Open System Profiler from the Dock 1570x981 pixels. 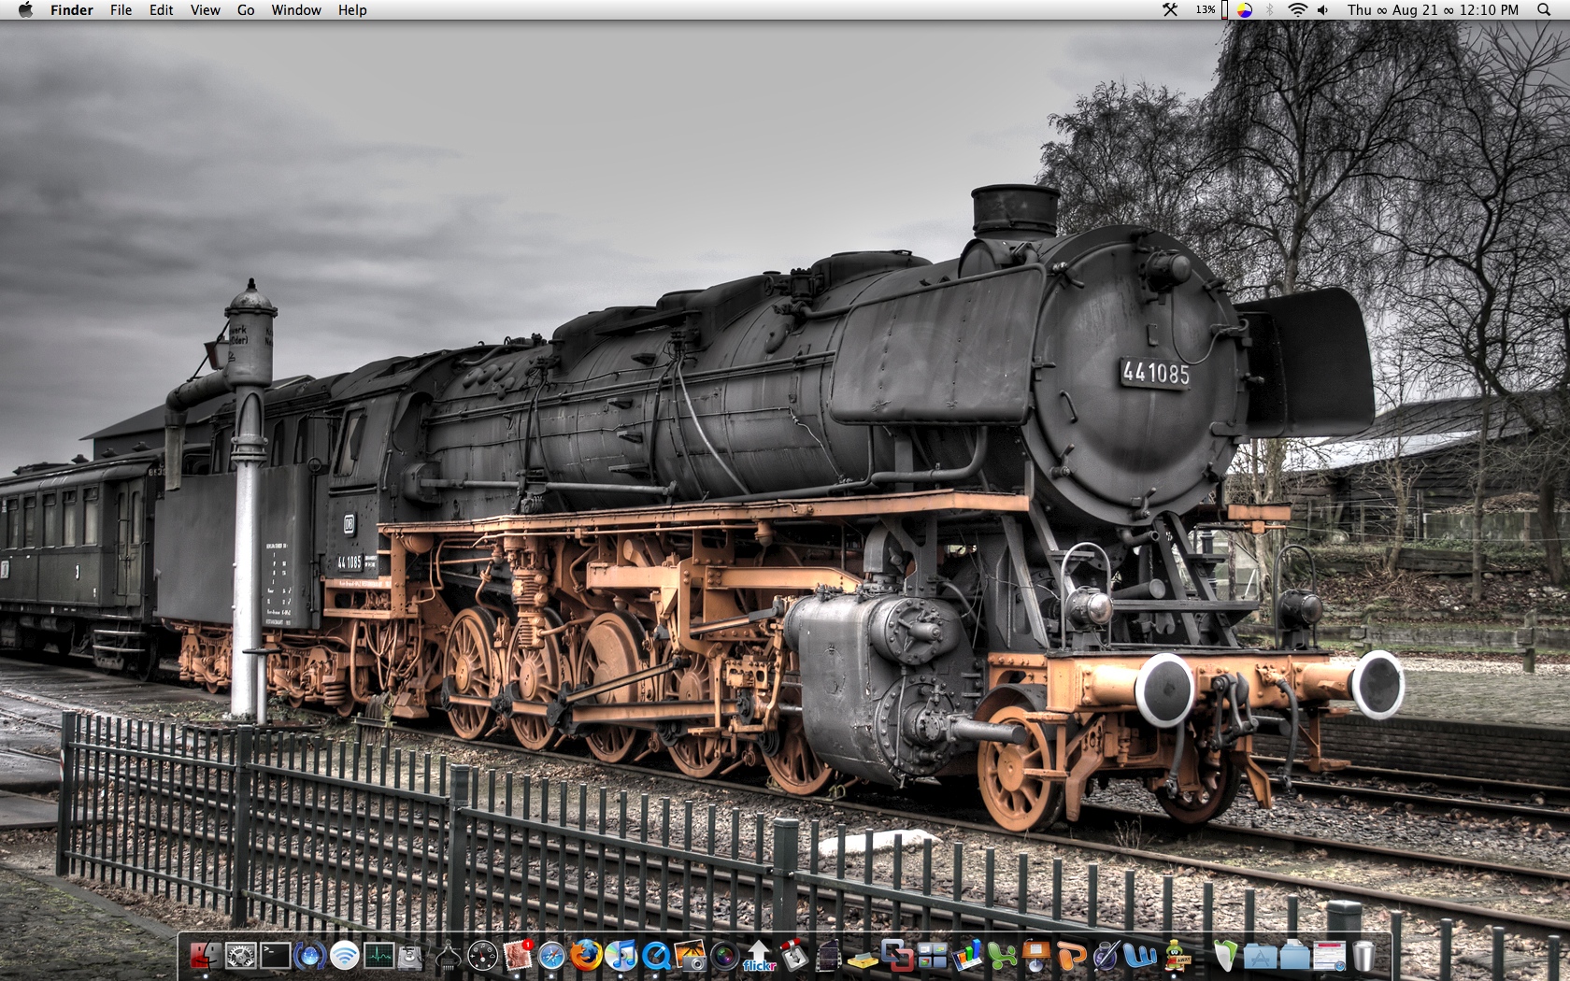coord(448,956)
